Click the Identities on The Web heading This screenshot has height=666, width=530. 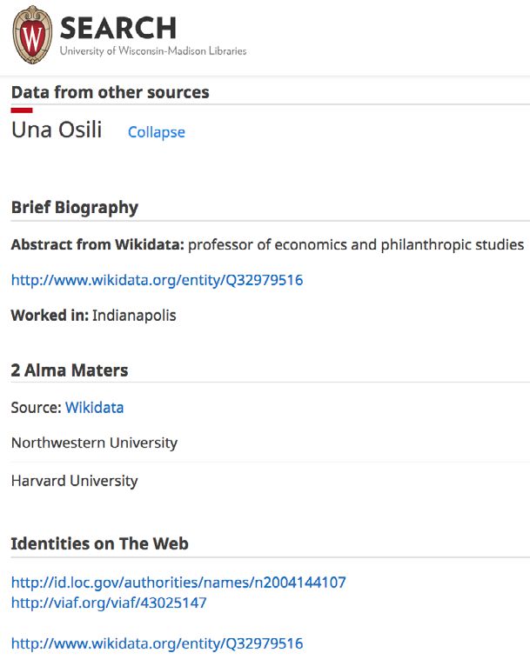[x=99, y=543]
